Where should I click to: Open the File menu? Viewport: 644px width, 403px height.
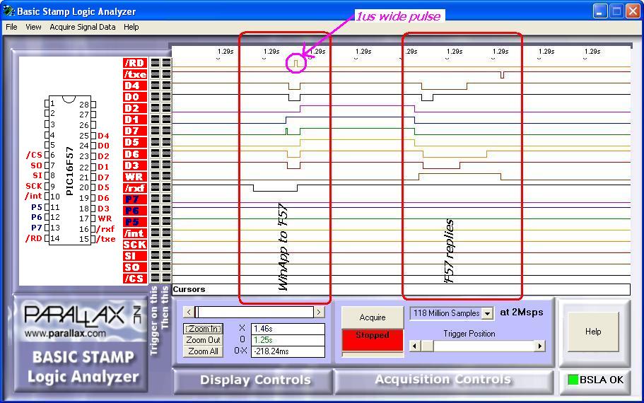(11, 27)
